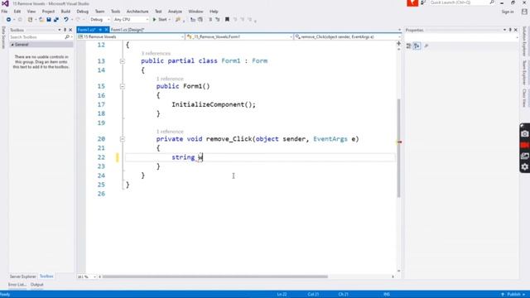Image resolution: width=530 pixels, height=298 pixels.
Task: Click in the Quick Launch search box
Action: coord(459,2)
